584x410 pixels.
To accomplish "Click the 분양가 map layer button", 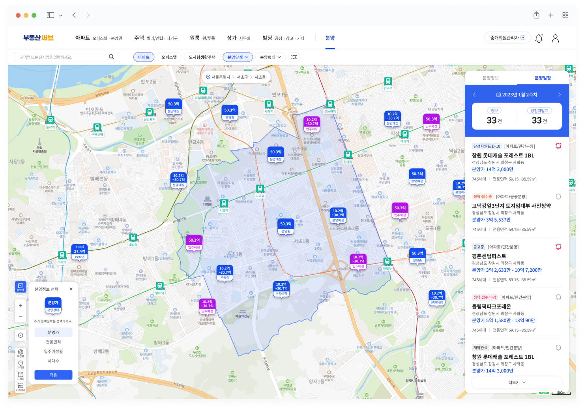I will [x=21, y=287].
